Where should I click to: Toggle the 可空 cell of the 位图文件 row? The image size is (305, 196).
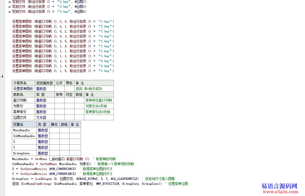pos(69,117)
